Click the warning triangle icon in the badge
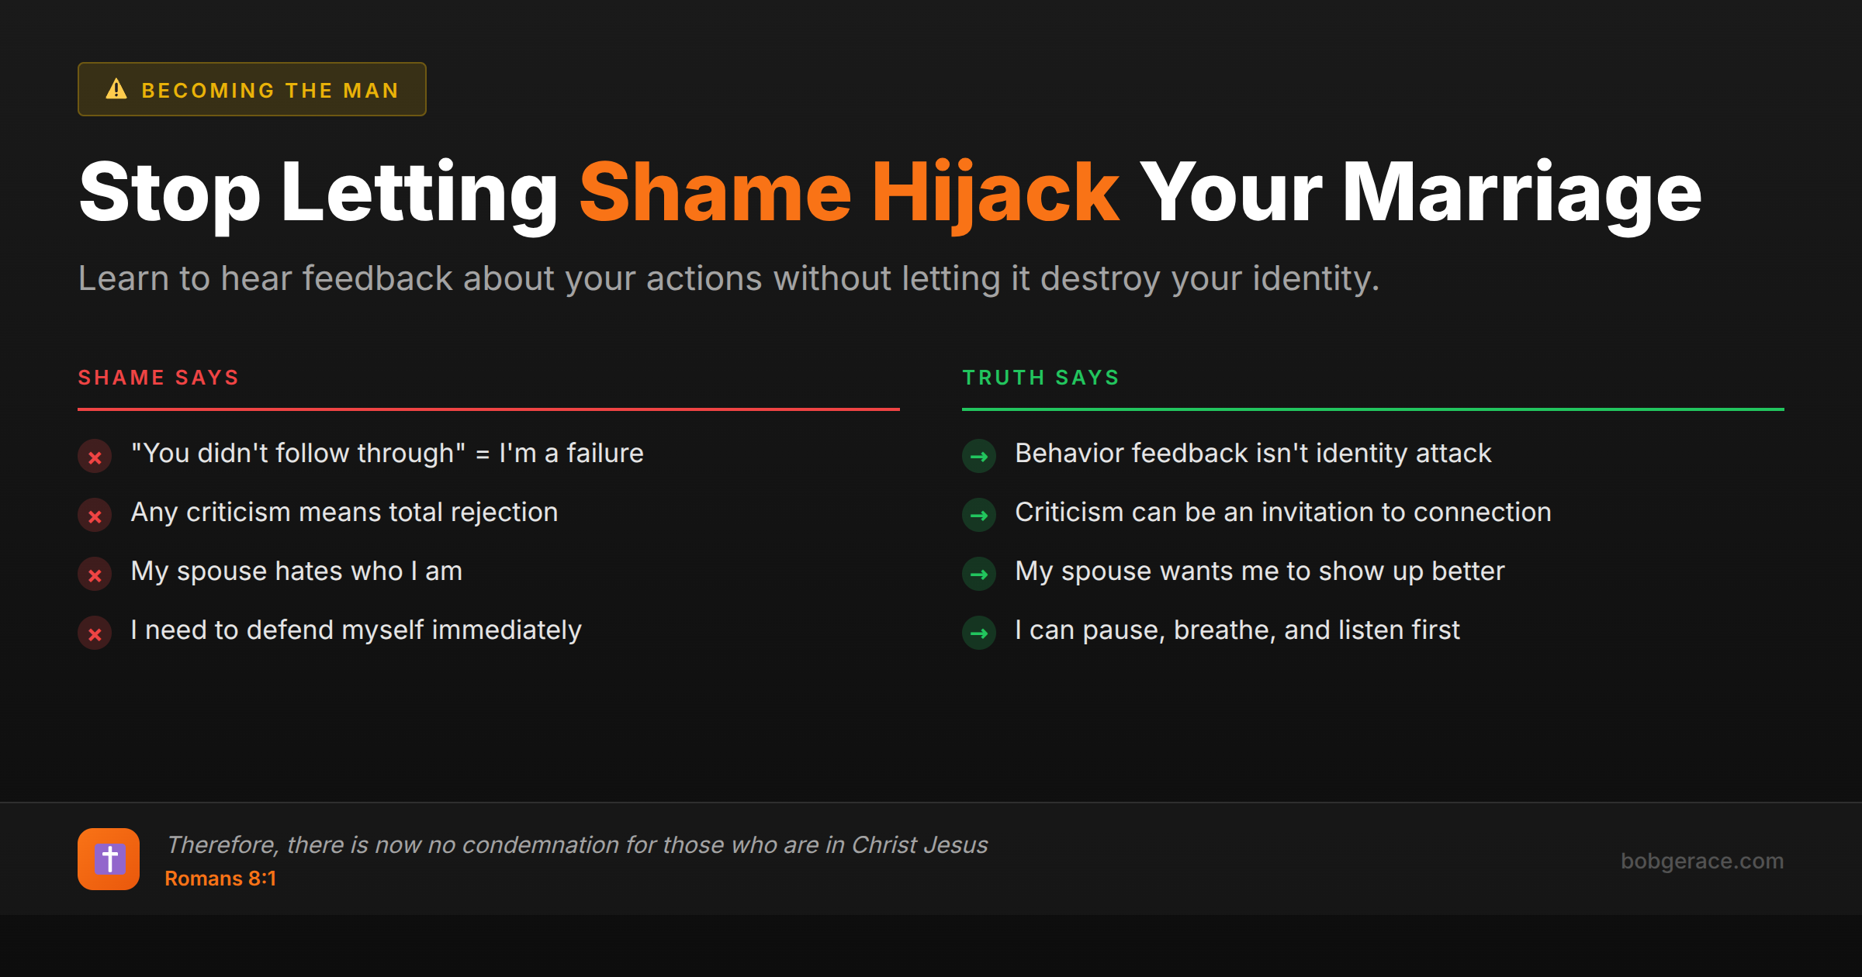1862x977 pixels. 116,89
